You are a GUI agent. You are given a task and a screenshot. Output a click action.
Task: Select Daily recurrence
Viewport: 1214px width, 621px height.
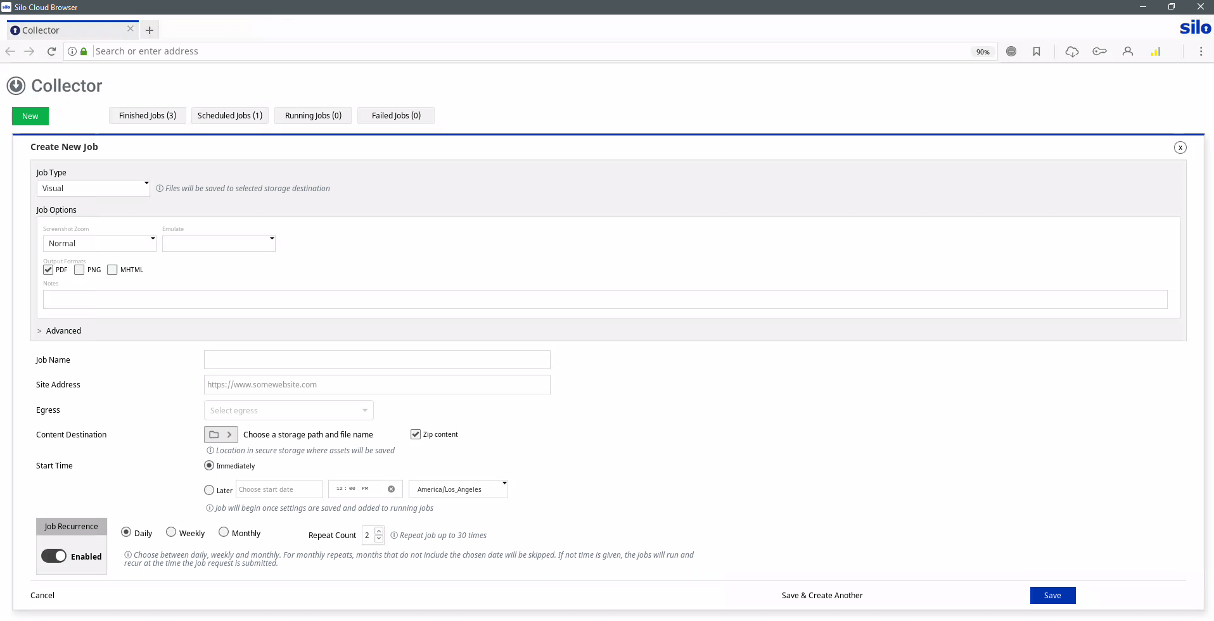point(126,532)
